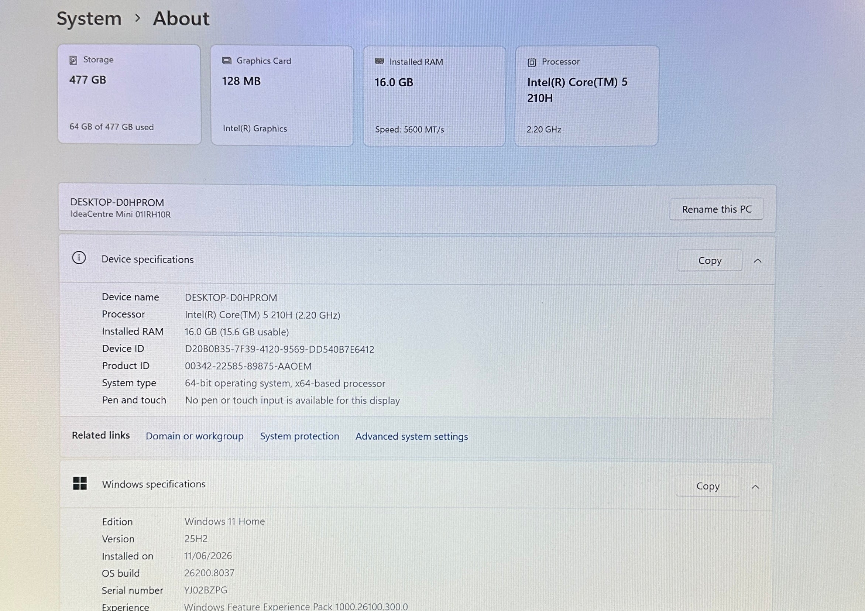The height and width of the screenshot is (611, 865).
Task: Select Device name value DESKTOP-D0HPROM
Action: coord(231,298)
